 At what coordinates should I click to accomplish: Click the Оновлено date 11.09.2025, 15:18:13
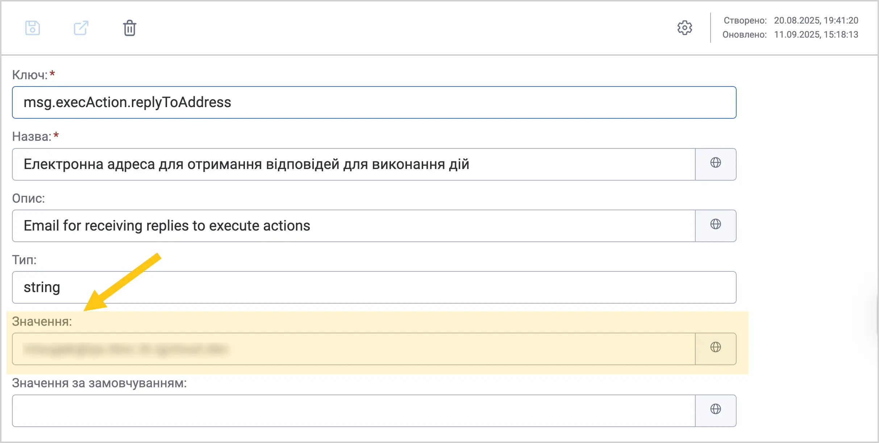coord(816,34)
